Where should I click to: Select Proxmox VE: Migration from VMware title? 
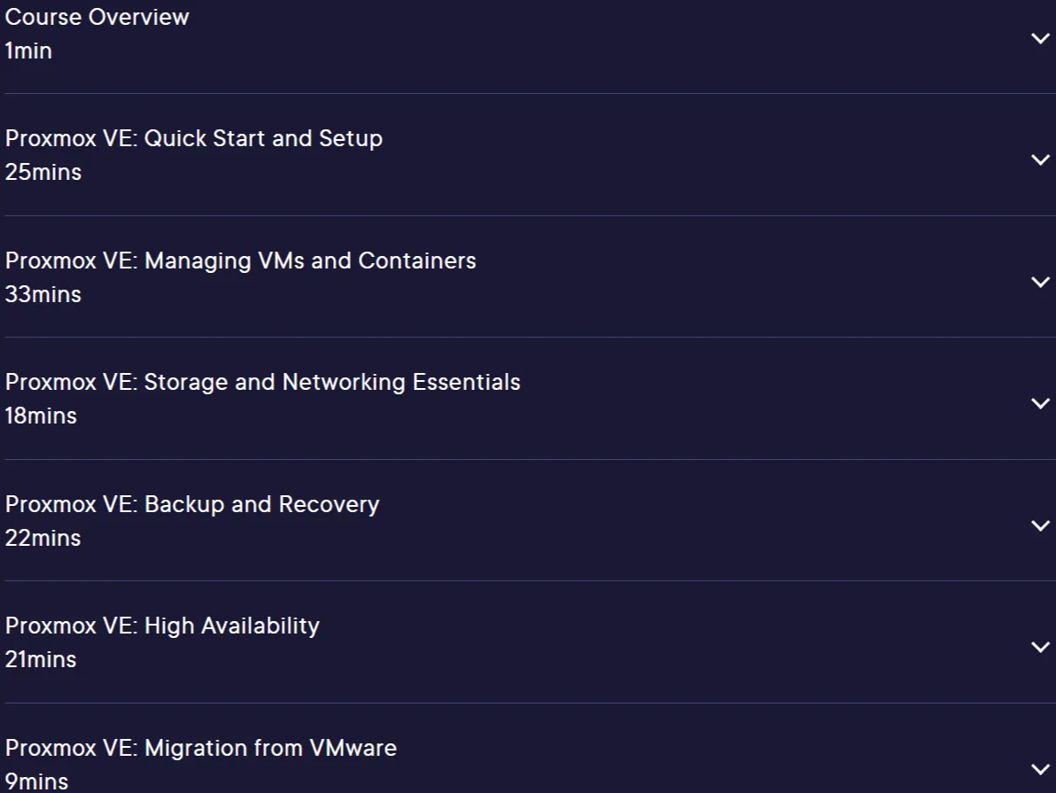201,748
